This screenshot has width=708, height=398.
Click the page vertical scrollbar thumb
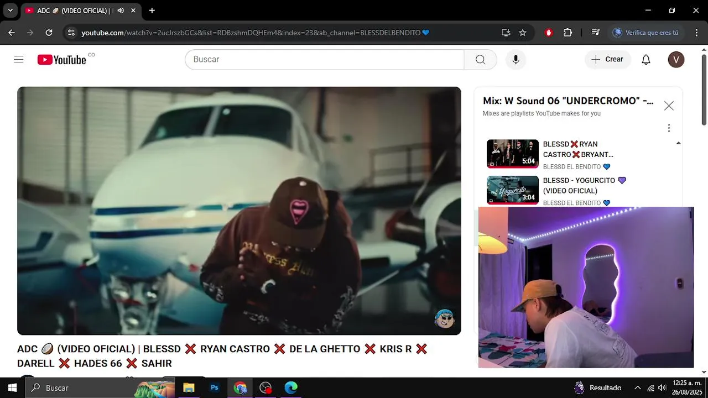[704, 90]
